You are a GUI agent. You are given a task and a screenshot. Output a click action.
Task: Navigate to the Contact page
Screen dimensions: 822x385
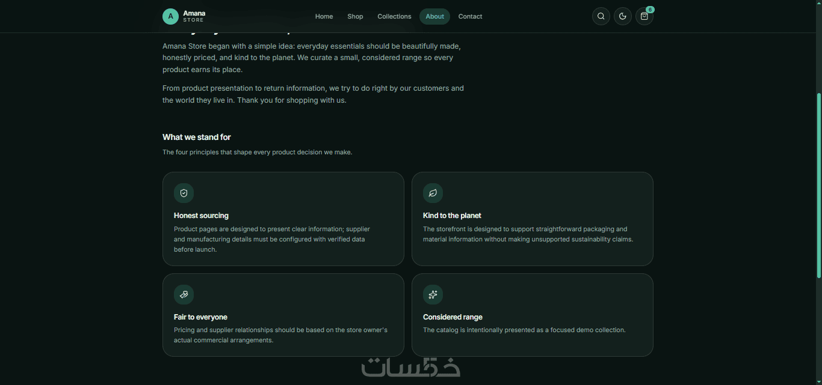tap(470, 16)
